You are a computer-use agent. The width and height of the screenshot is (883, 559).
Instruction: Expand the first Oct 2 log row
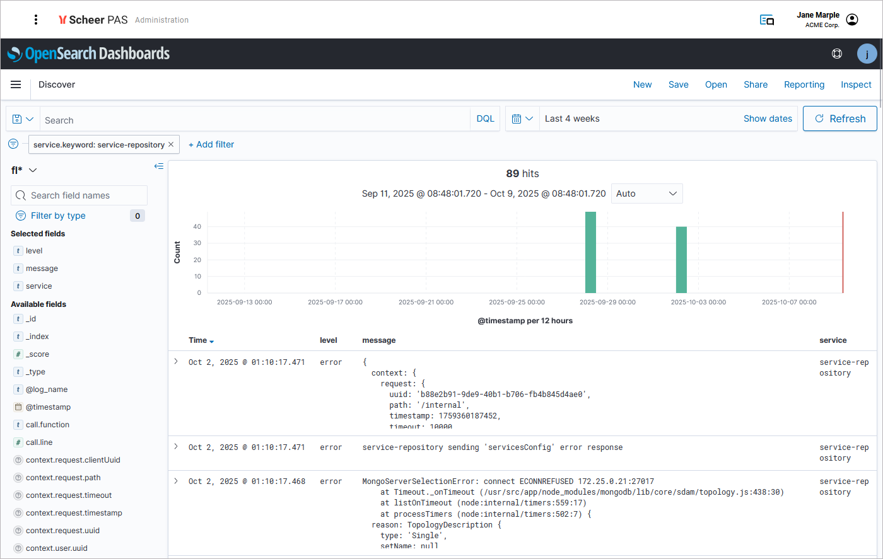click(176, 362)
